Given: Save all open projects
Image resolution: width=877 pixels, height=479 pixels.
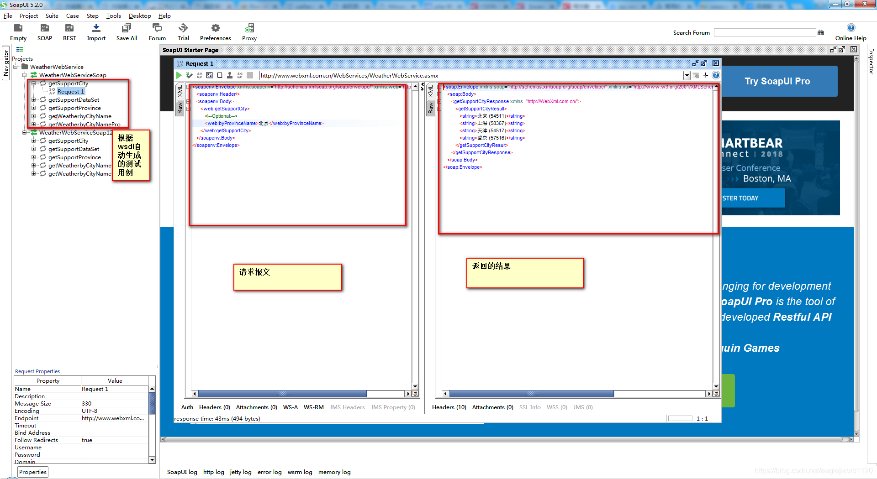Looking at the screenshot, I should (126, 31).
